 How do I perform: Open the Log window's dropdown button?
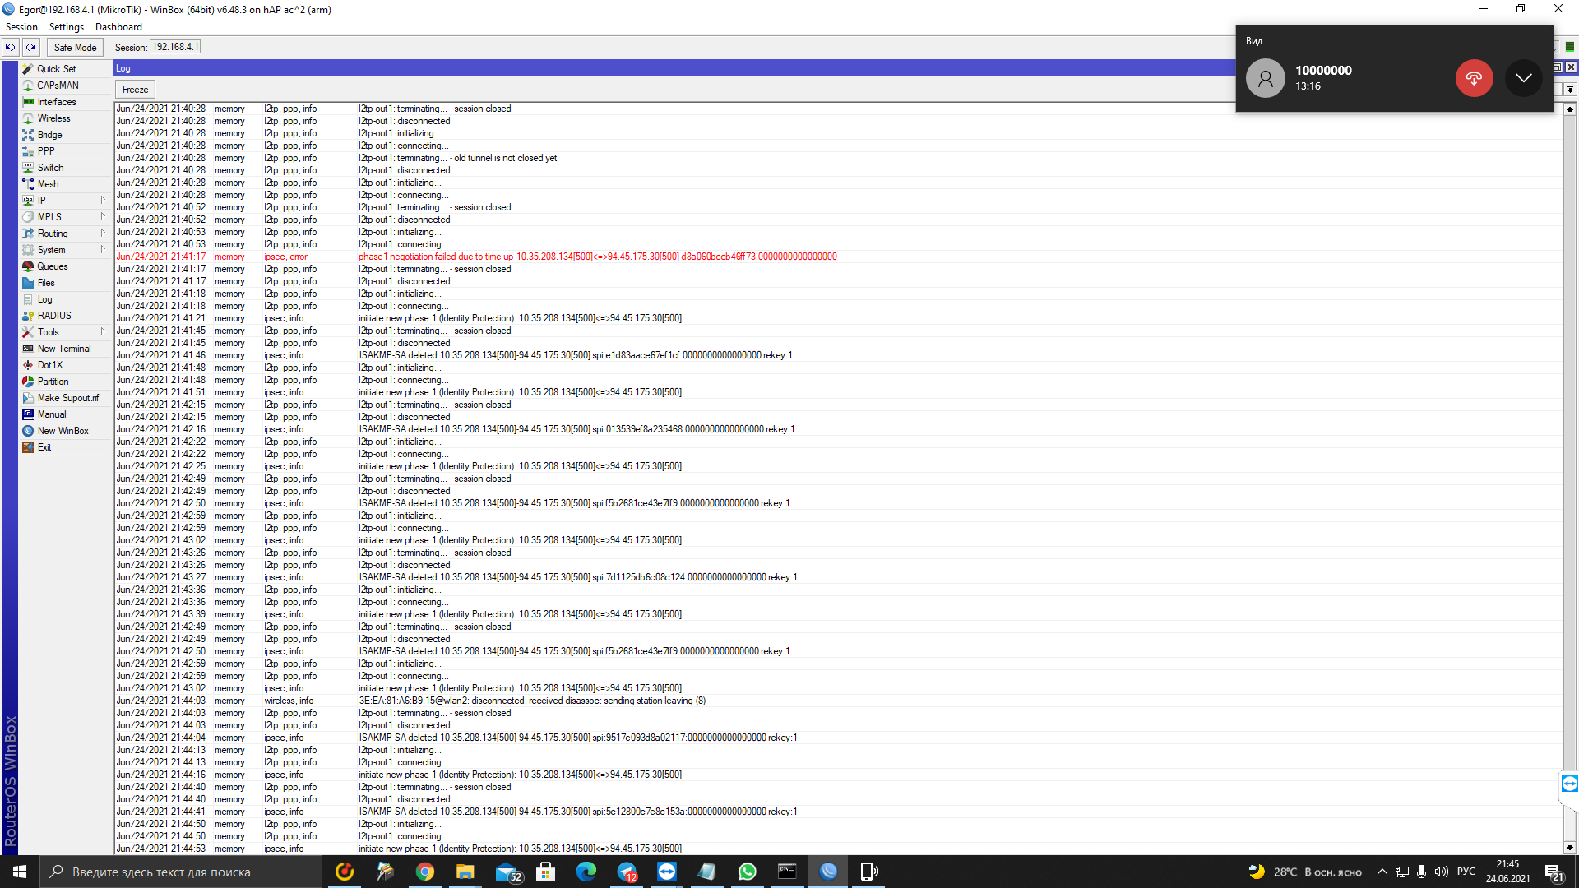1570,90
